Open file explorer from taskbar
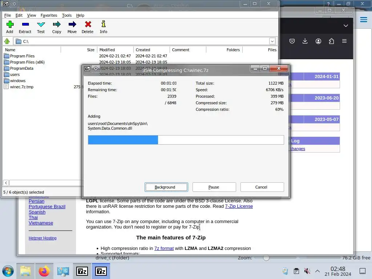Screen dimensions: 372x279 click(x=25, y=271)
